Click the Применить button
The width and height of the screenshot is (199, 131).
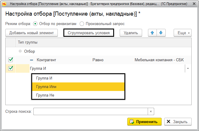click(x=144, y=122)
